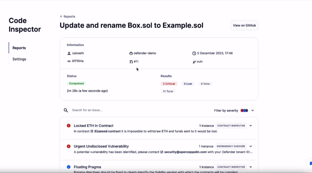Select the 2 Critical results badge

coord(169,84)
